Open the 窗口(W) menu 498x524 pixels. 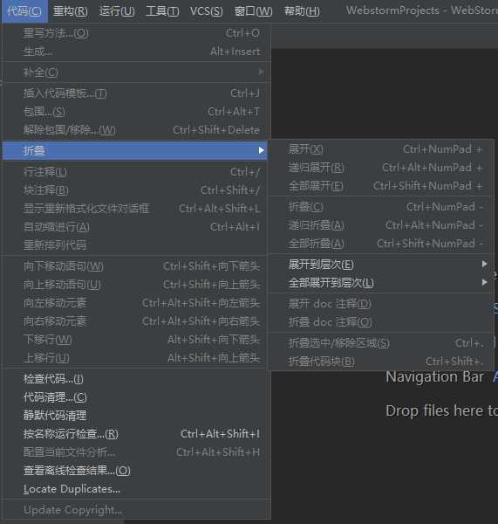point(253,11)
